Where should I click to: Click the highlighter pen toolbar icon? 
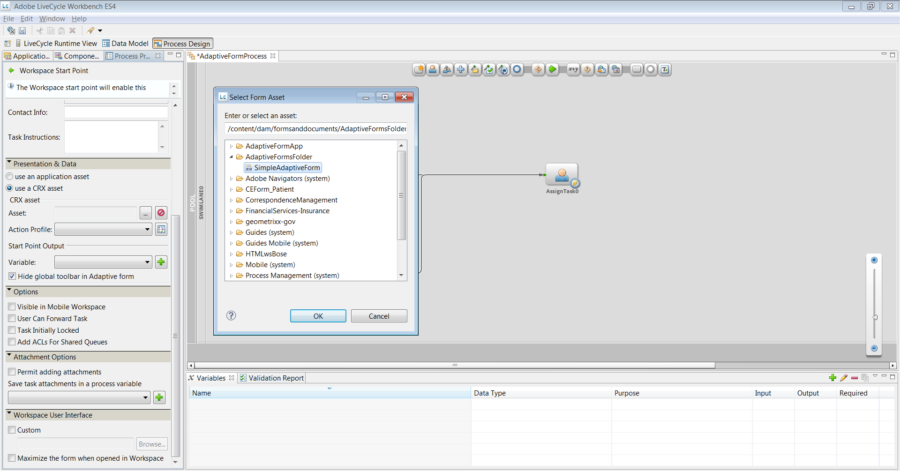(90, 30)
